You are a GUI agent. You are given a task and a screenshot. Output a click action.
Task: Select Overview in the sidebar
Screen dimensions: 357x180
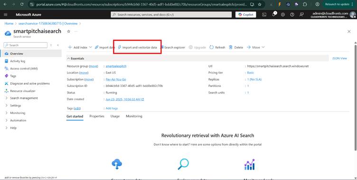click(x=17, y=54)
